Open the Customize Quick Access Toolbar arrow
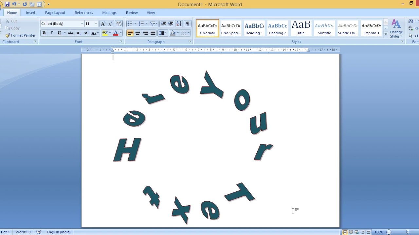The height and width of the screenshot is (235, 419). click(x=48, y=4)
